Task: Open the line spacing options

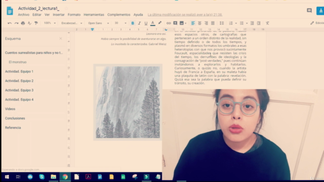Action: [222, 23]
